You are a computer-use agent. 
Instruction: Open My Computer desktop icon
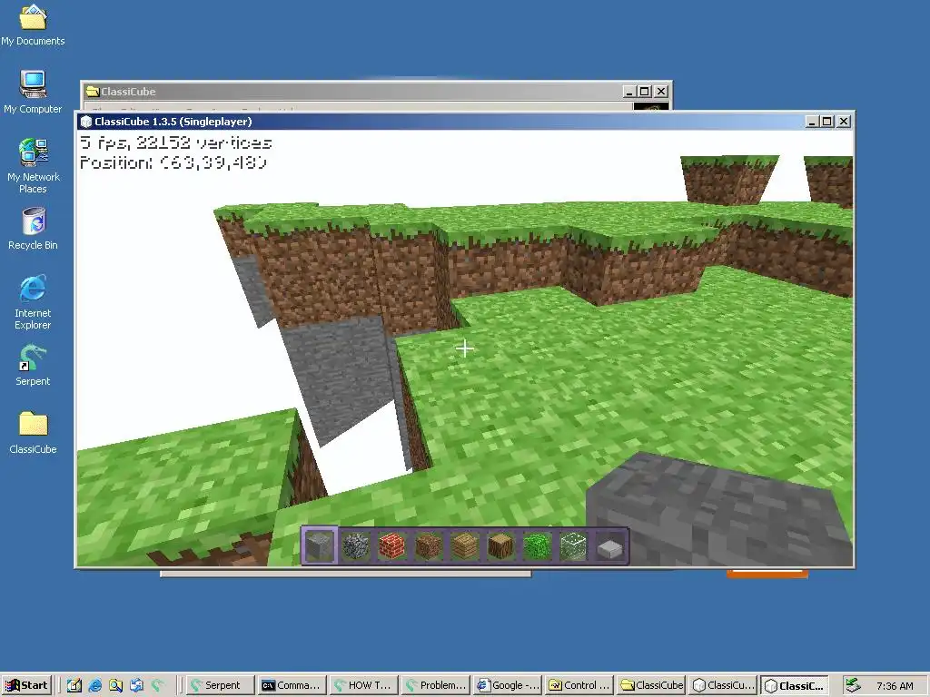(x=33, y=93)
